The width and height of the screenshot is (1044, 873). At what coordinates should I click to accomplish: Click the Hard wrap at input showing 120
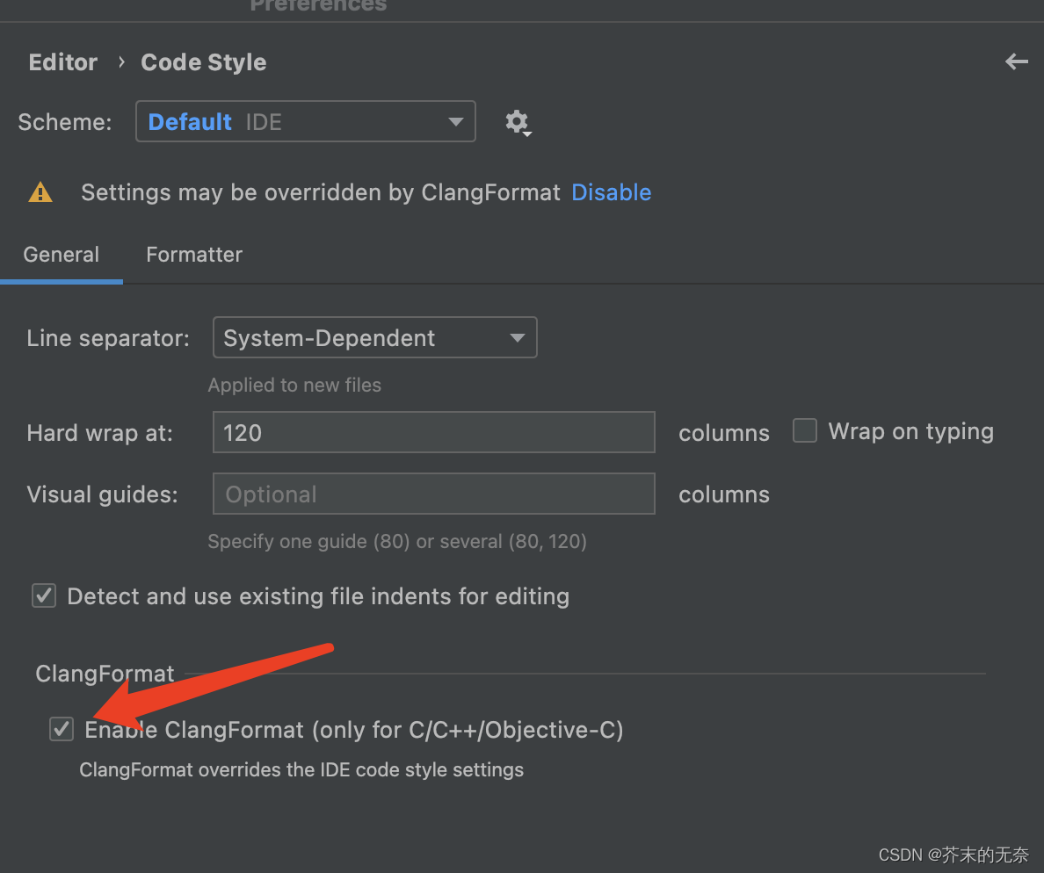[433, 432]
